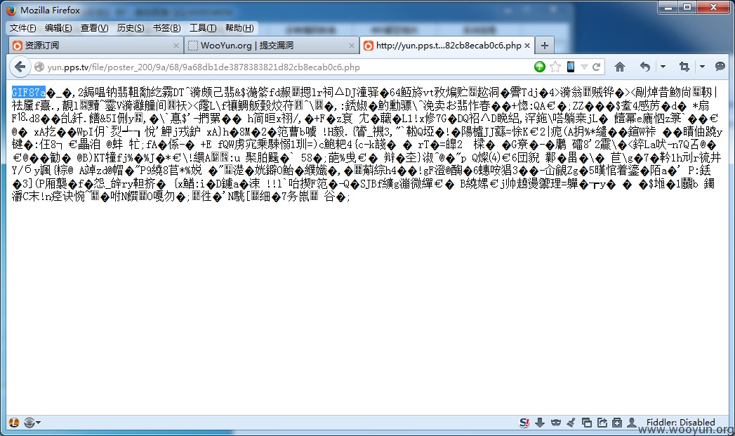Open the 编辑(E) menu
Image resolution: width=735 pixels, height=436 pixels.
click(58, 28)
